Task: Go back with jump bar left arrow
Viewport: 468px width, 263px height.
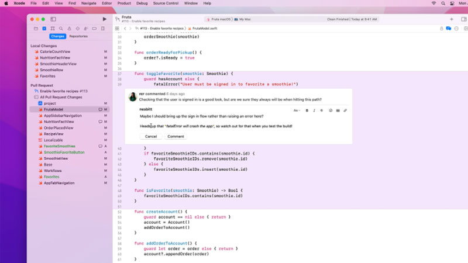Action: pyautogui.click(x=125, y=29)
